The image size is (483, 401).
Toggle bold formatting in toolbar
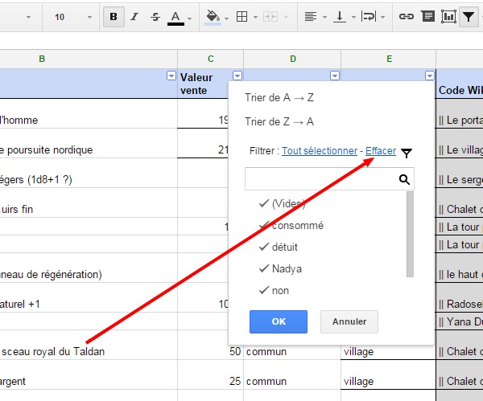pyautogui.click(x=114, y=16)
